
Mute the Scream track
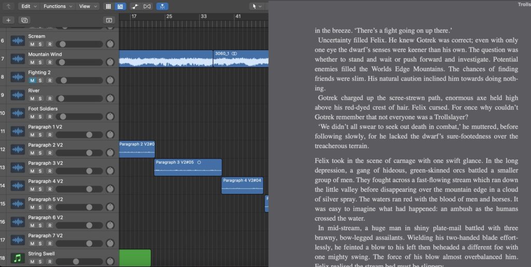click(x=32, y=45)
